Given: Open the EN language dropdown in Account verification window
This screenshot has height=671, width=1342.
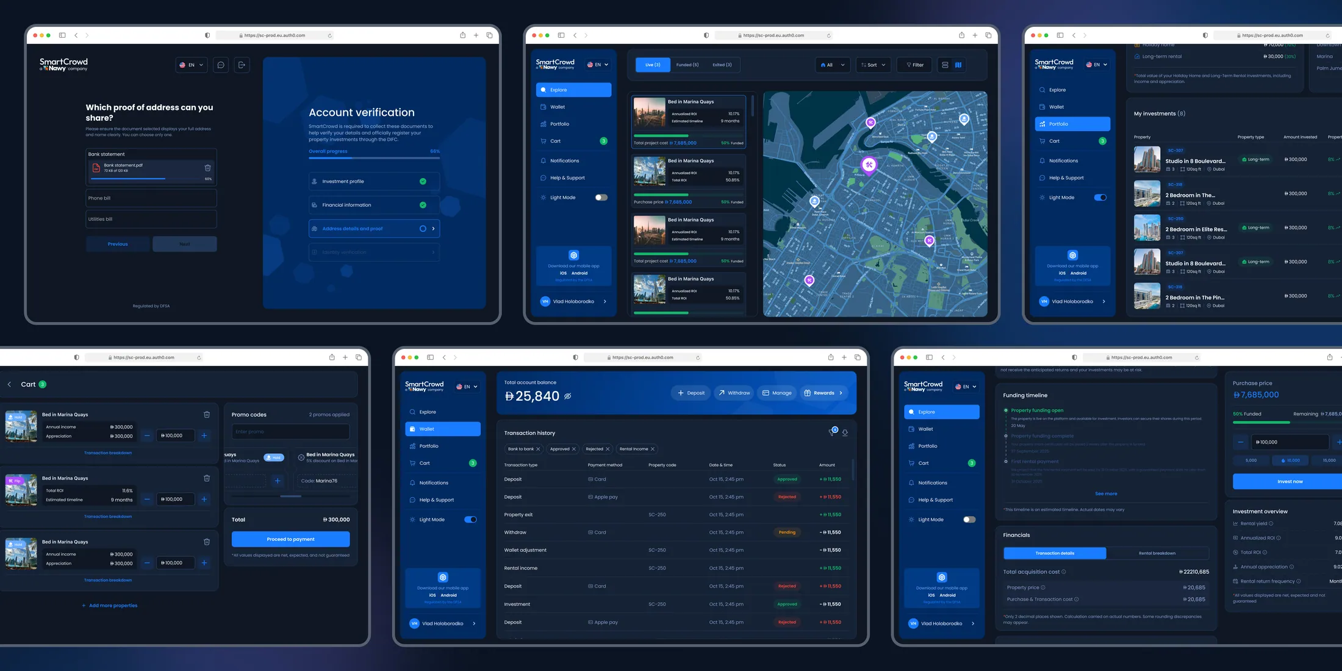Looking at the screenshot, I should 192,65.
